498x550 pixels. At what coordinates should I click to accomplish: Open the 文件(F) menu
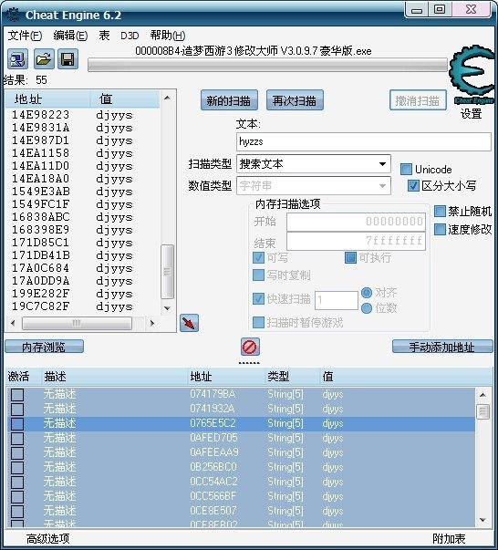tap(25, 36)
